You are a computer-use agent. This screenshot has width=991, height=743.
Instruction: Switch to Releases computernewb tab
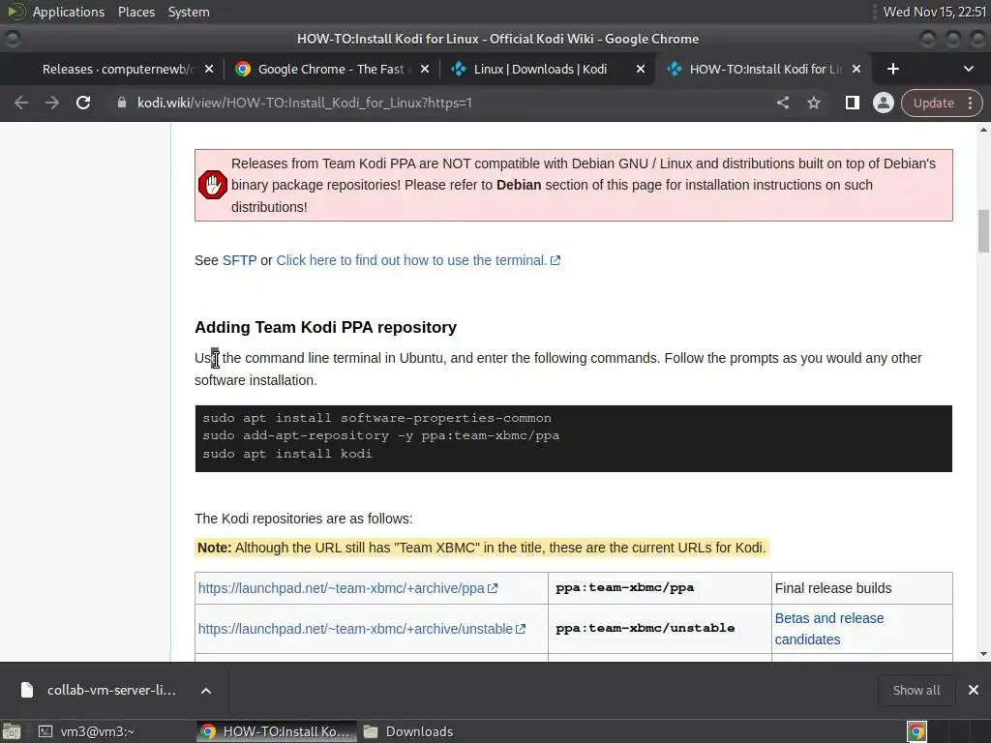[x=117, y=69]
